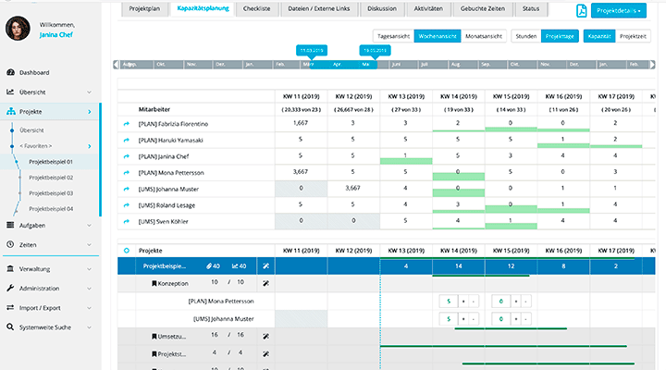Increase Mona Pettersson's KW 14 value with plus
Screen dimensions: 666x370
(462, 301)
